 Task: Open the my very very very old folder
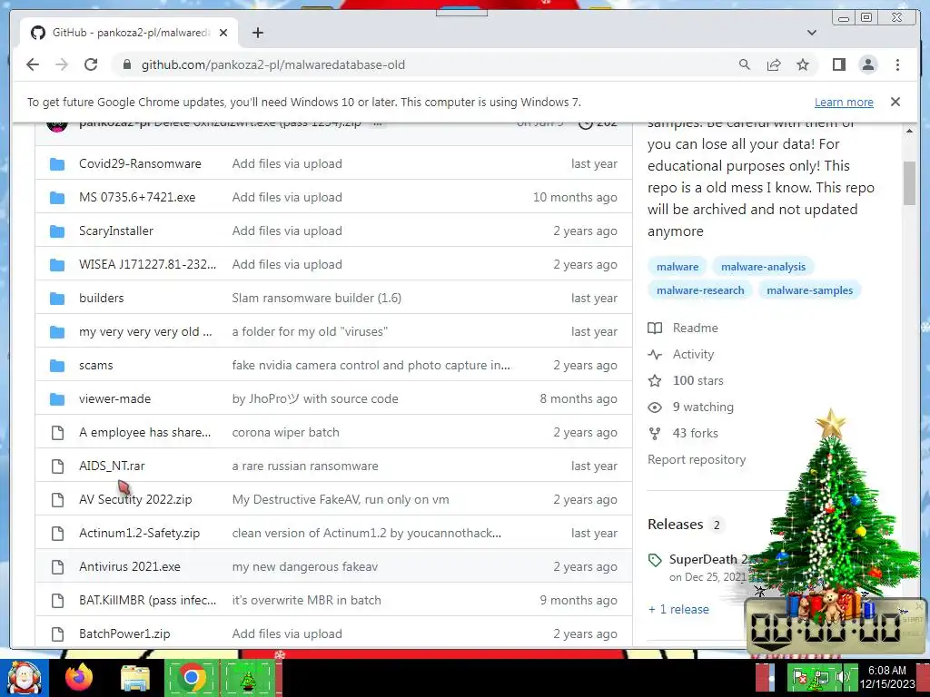tap(145, 332)
